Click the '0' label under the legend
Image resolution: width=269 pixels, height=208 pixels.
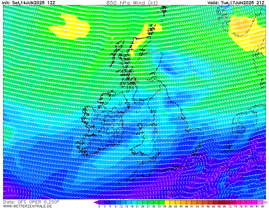pos(99,206)
